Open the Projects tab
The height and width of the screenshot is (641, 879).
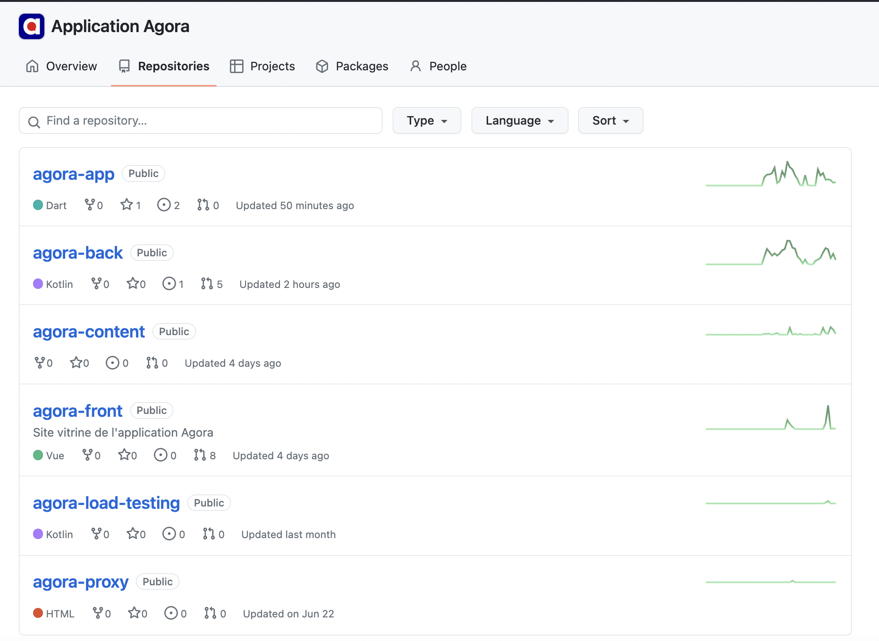[x=262, y=67]
